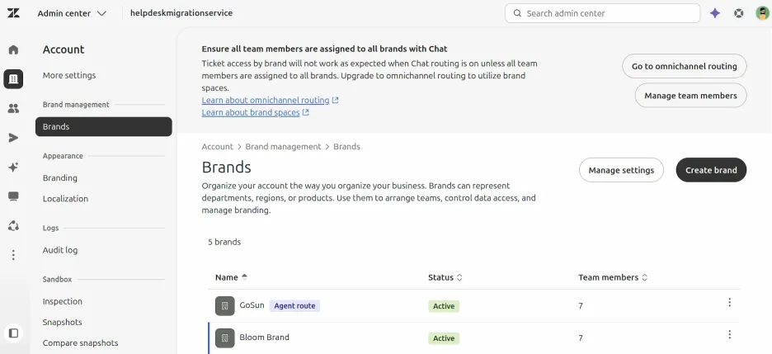Open the Admin center product dropdown
772x354 pixels.
tap(72, 13)
